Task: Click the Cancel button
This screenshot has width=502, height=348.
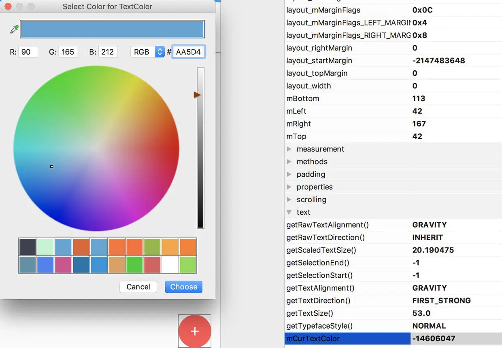Action: point(138,287)
